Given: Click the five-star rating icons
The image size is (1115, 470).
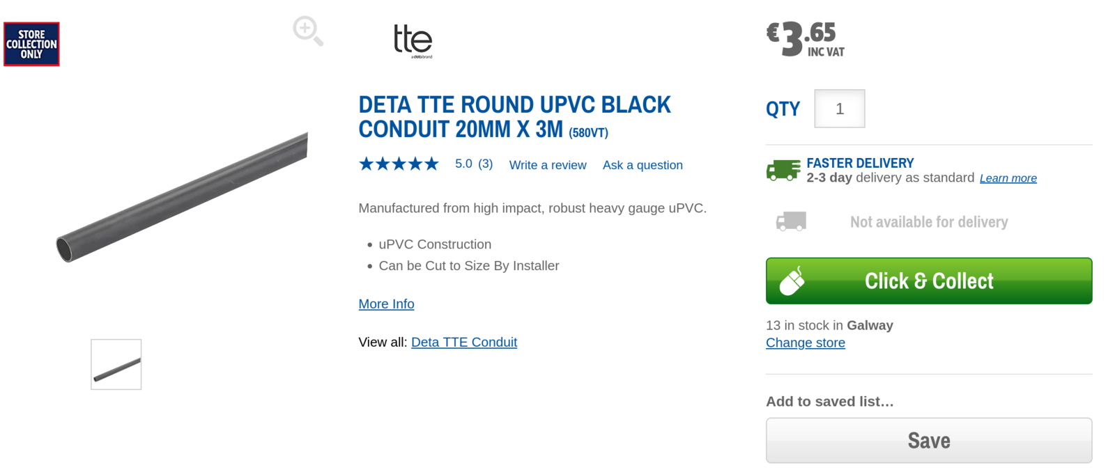Looking at the screenshot, I should (399, 164).
